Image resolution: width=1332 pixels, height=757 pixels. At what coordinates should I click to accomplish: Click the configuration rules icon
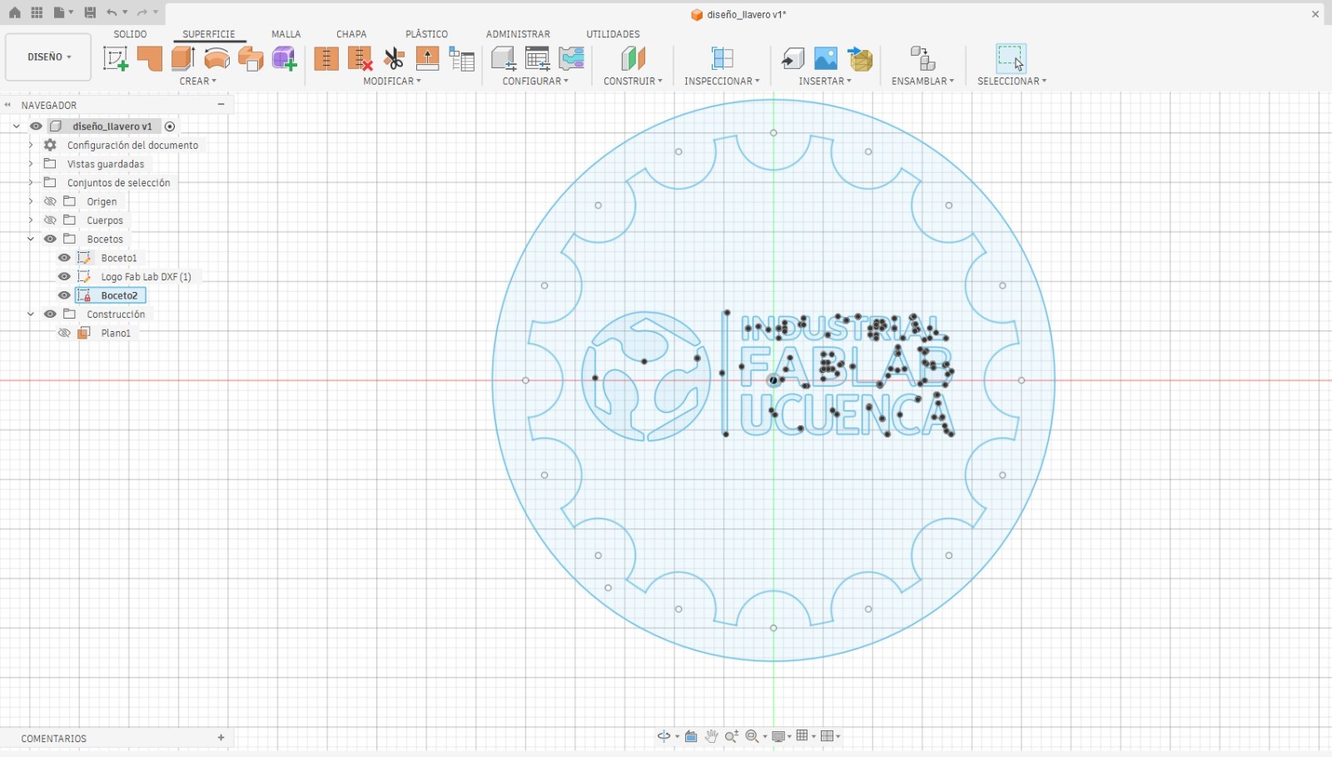(x=571, y=58)
